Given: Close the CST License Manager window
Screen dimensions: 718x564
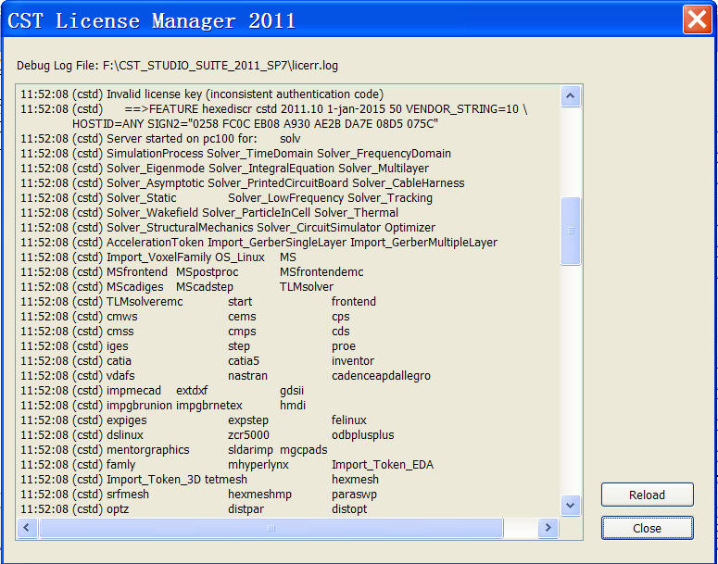Looking at the screenshot, I should point(697,19).
